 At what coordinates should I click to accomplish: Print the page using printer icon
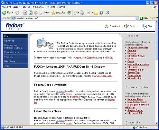coord(82,12)
